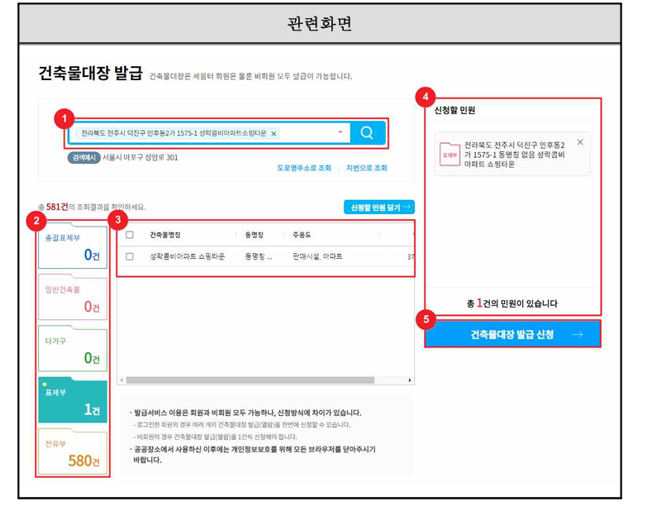Remove the 민원 item using X icon
647x511 pixels.
click(x=580, y=142)
